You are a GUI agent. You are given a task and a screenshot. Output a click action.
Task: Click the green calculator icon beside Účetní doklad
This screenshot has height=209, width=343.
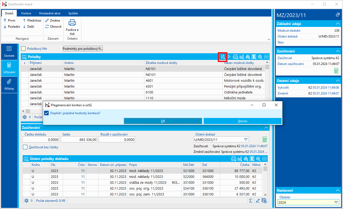tap(265, 140)
